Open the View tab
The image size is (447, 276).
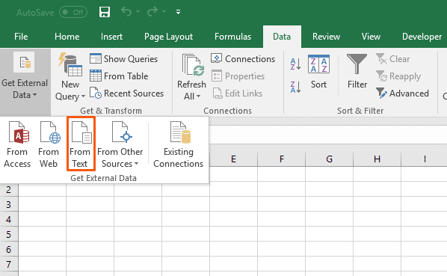tap(371, 37)
